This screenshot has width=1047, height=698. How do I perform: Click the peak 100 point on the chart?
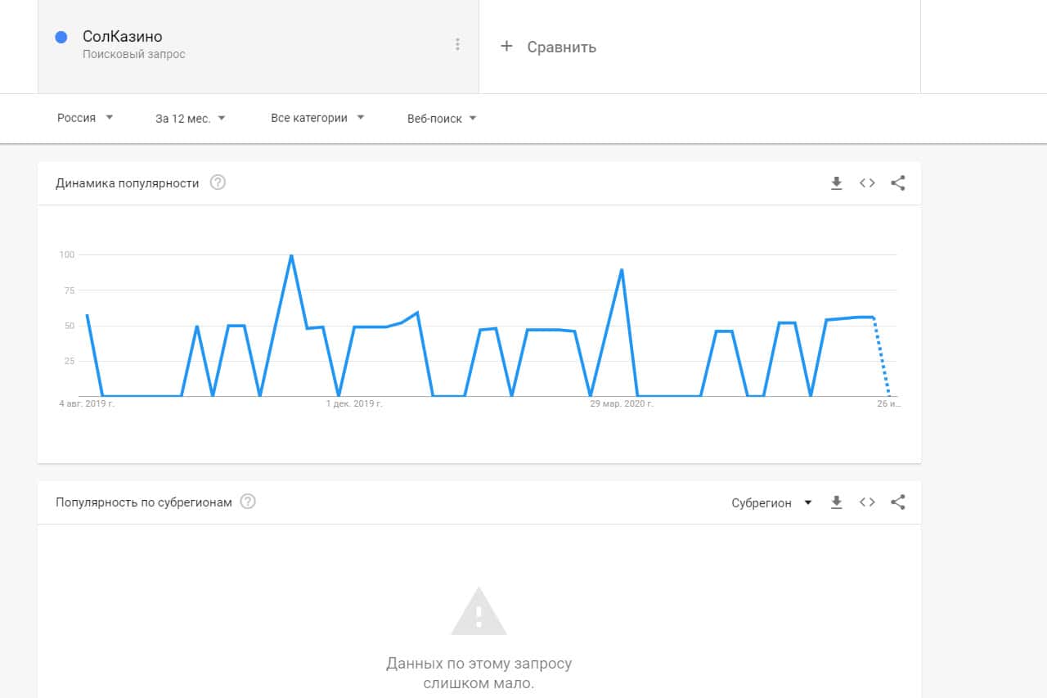point(291,256)
